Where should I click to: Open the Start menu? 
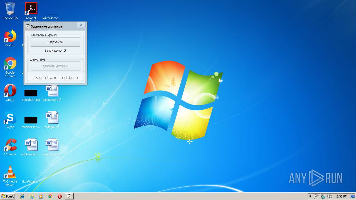tap(8, 196)
